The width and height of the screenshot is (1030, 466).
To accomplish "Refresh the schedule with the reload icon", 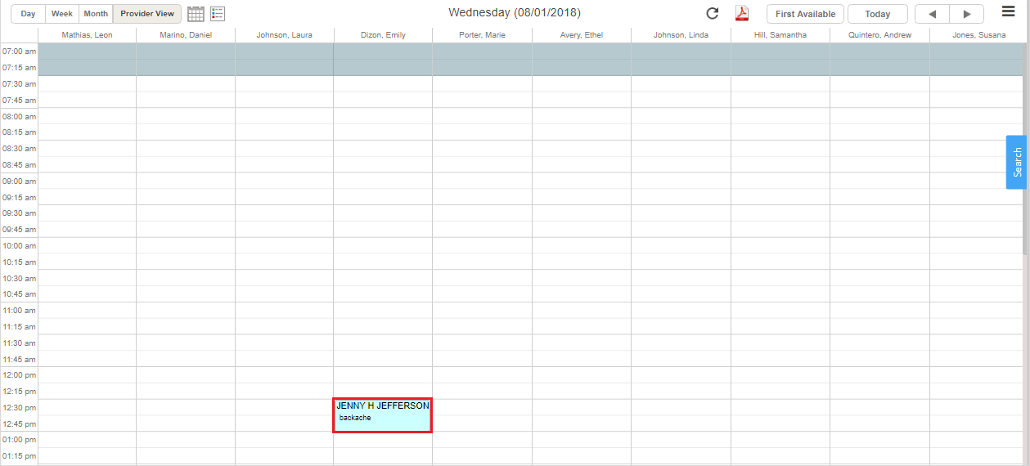I will point(713,14).
